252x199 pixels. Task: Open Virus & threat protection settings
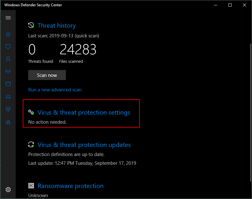(84, 112)
